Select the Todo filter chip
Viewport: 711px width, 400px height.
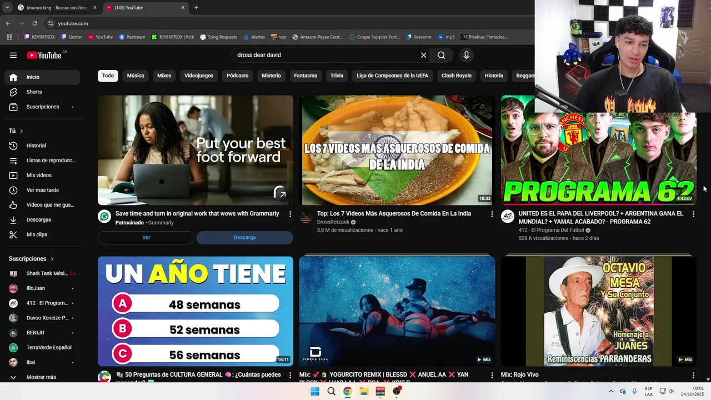[108, 76]
